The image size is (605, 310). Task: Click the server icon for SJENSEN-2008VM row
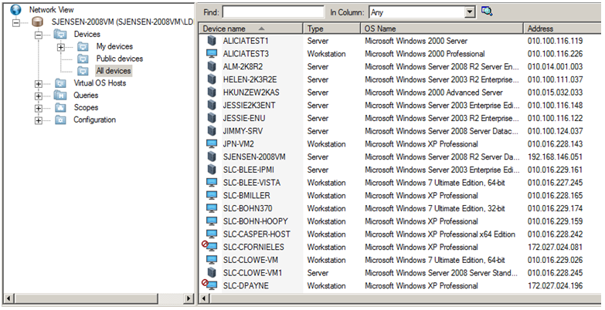pyautogui.click(x=212, y=157)
